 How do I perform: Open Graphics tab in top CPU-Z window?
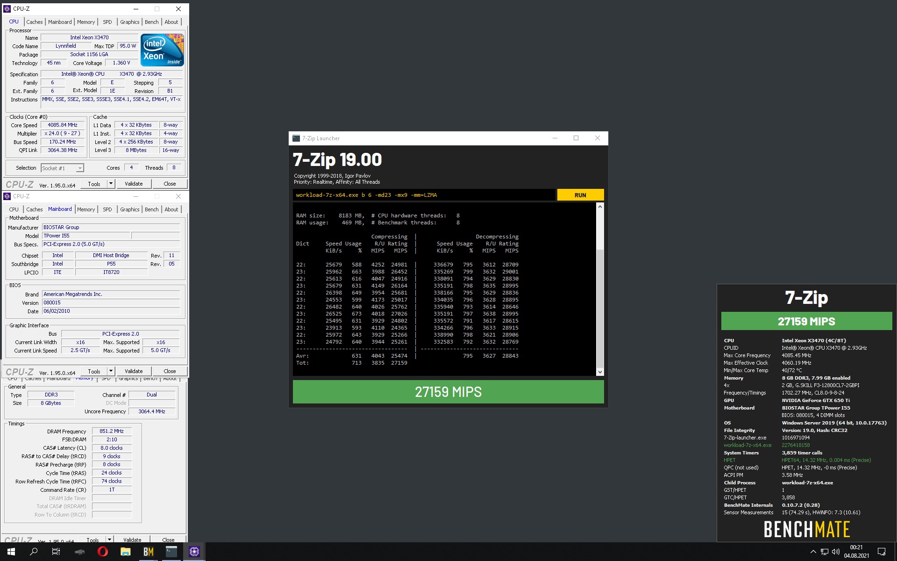[x=129, y=22]
